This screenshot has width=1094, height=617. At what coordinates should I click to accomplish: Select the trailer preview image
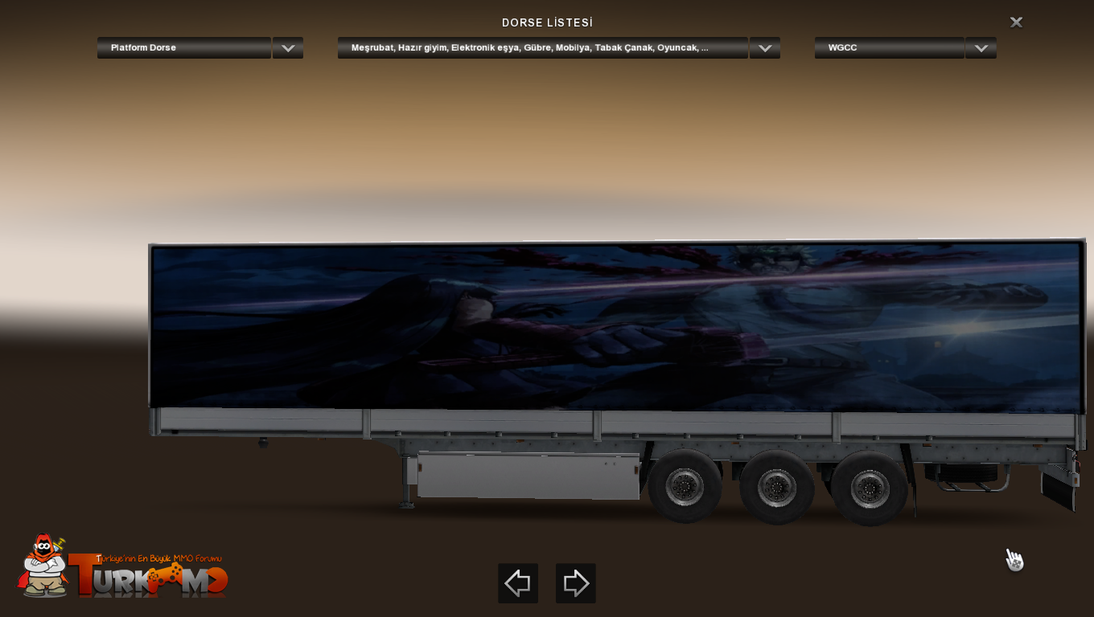(617, 382)
